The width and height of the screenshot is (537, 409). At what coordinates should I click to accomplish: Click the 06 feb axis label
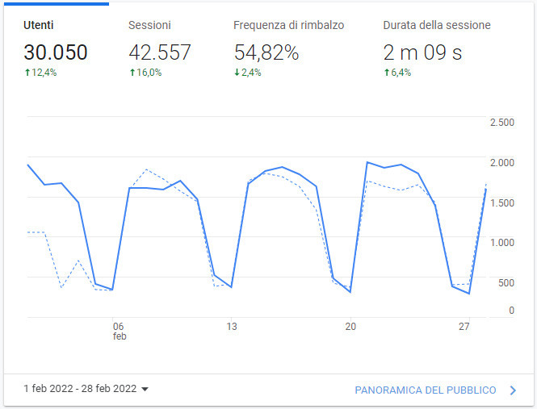click(120, 332)
